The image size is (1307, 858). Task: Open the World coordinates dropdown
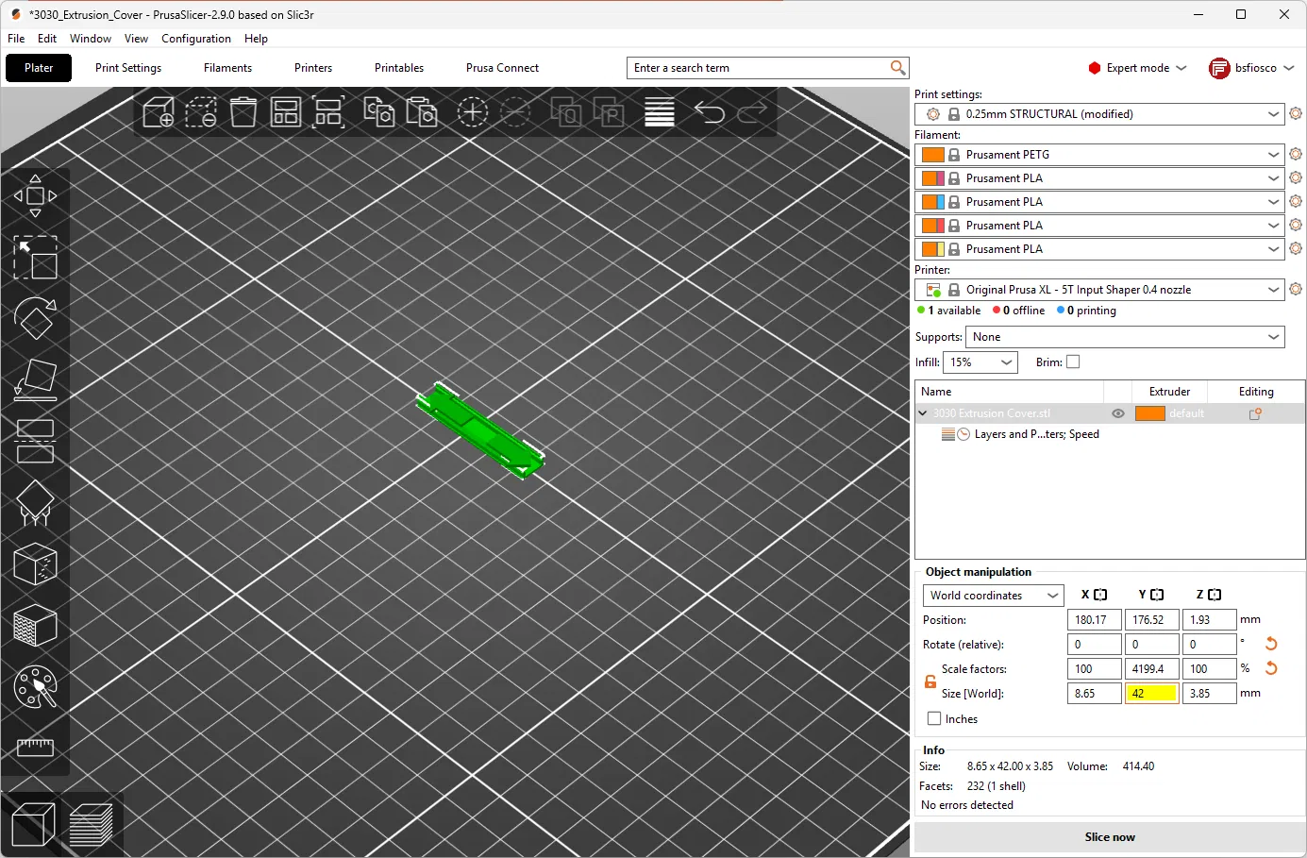click(993, 596)
